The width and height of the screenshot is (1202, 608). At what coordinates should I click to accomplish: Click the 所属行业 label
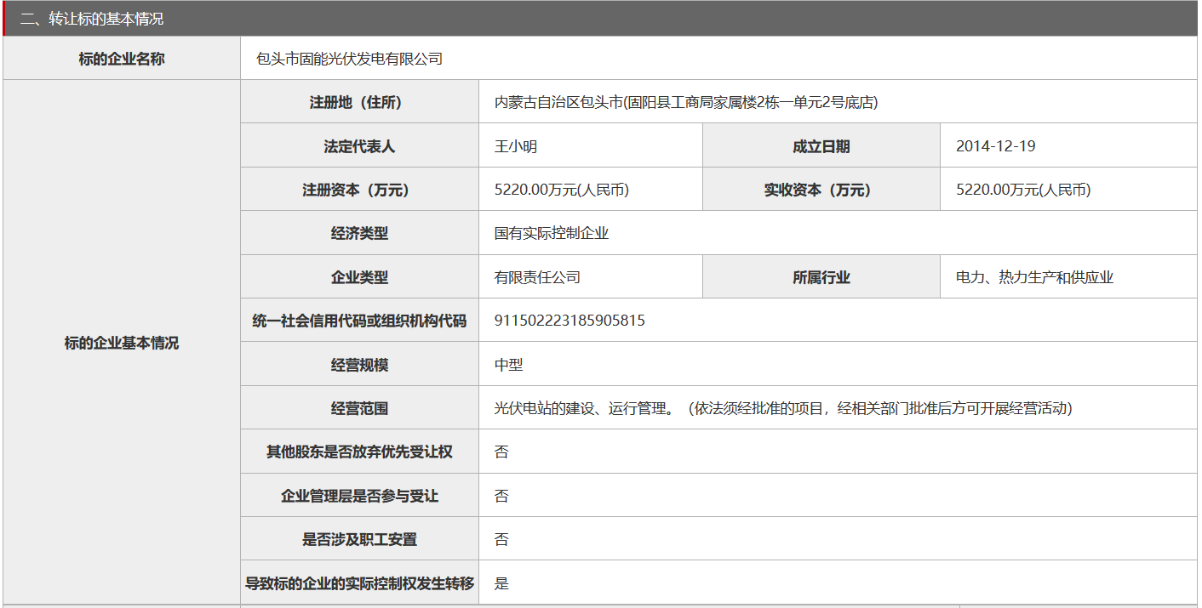tap(821, 278)
